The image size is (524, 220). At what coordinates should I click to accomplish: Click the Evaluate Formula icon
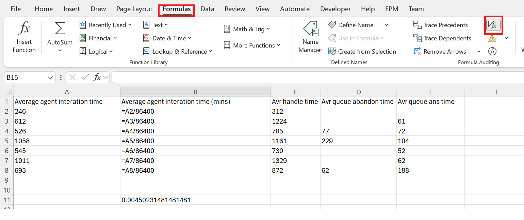coord(492,52)
